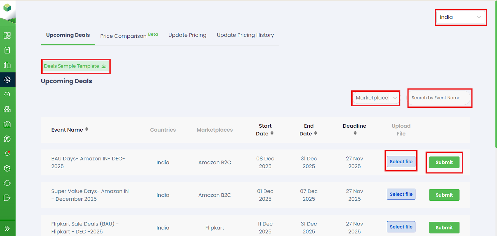Open the dashboard icon in sidebar
The image size is (497, 236).
pyautogui.click(x=7, y=35)
